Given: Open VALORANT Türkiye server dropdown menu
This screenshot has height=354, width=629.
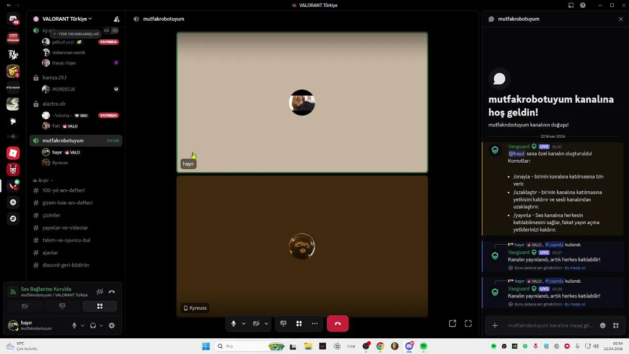Looking at the screenshot, I should tap(67, 19).
